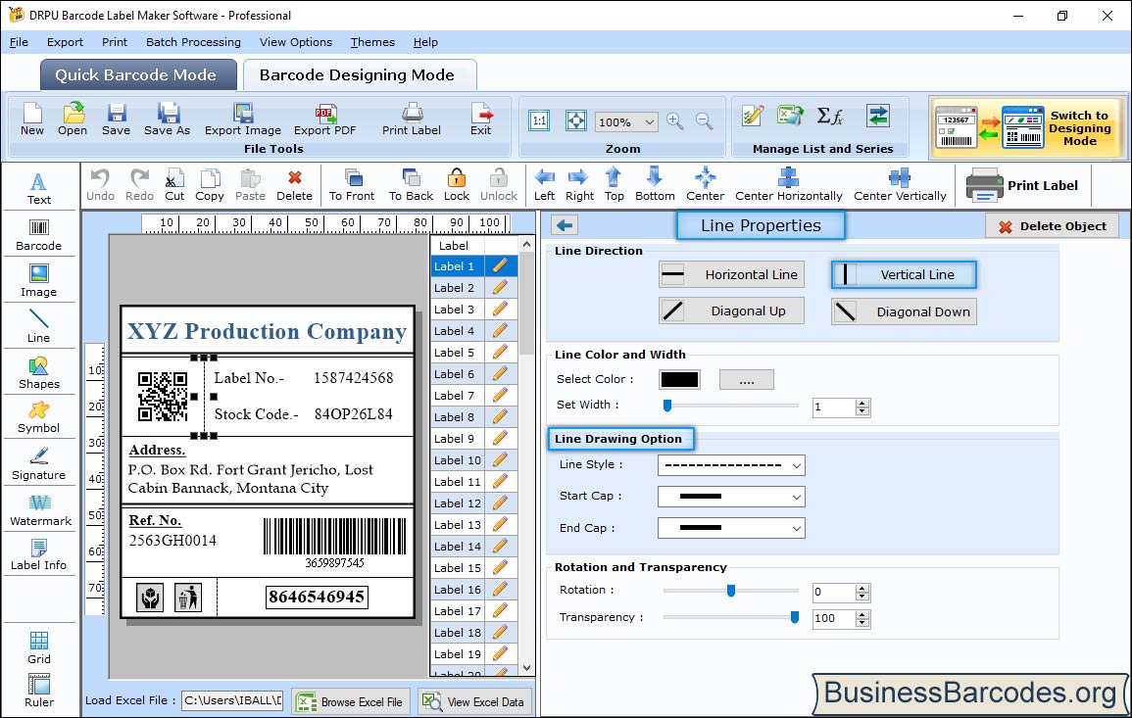Delete the selected object with red X
The width and height of the screenshot is (1132, 718).
tap(295, 185)
